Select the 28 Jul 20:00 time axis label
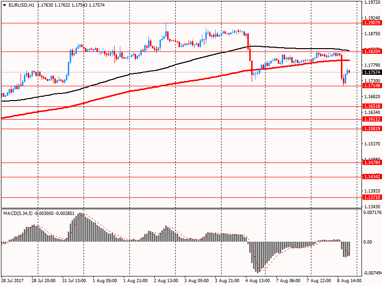Image resolution: width=382 pixels, height=286 pixels. pyautogui.click(x=43, y=281)
